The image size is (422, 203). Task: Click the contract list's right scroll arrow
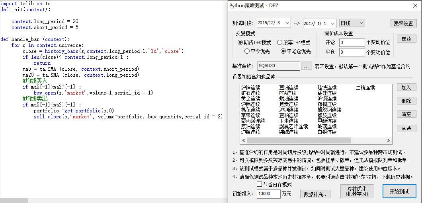click(389, 141)
